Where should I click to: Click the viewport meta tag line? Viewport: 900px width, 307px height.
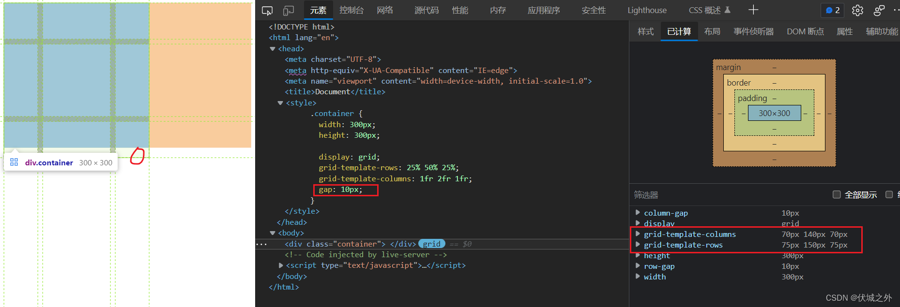(x=438, y=81)
